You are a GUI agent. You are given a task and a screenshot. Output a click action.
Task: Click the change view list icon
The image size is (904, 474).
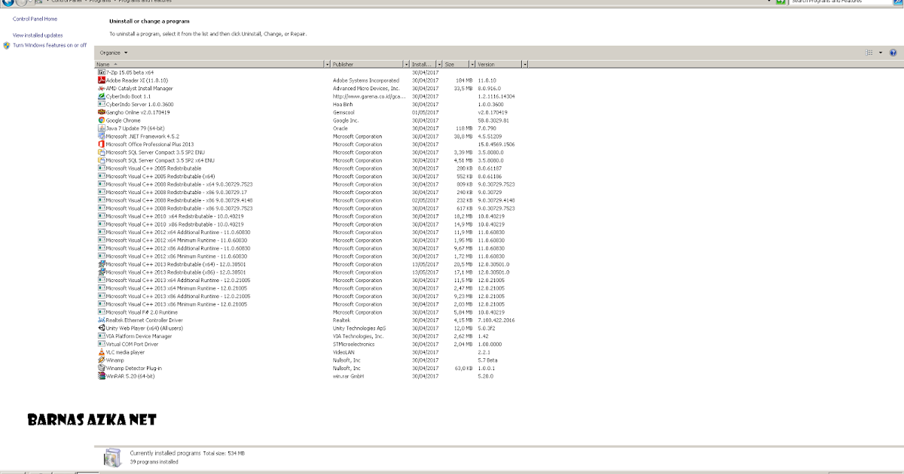[x=870, y=53]
